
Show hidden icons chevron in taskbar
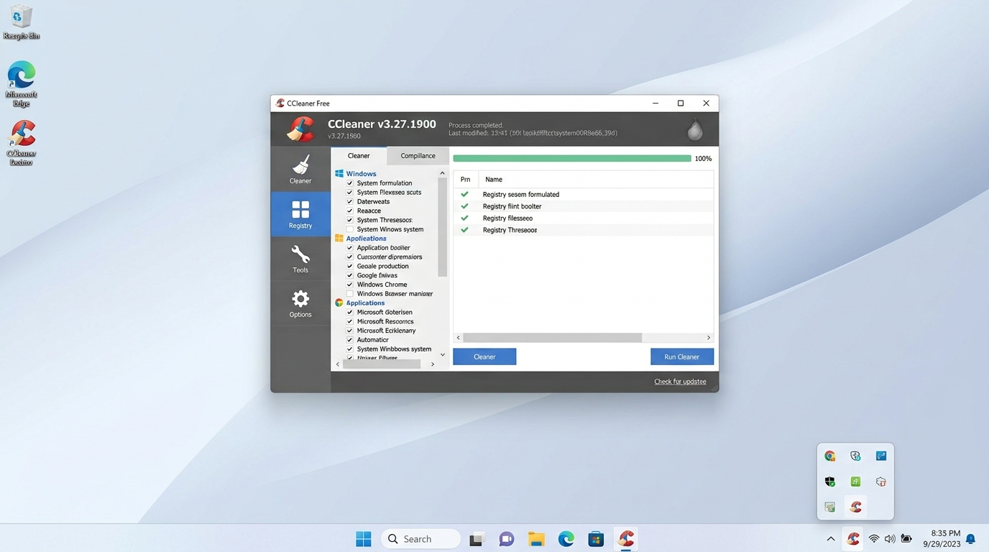[x=831, y=539]
